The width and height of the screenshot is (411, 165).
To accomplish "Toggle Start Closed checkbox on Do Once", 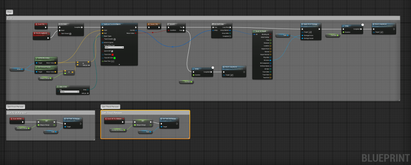I will tap(70, 34).
